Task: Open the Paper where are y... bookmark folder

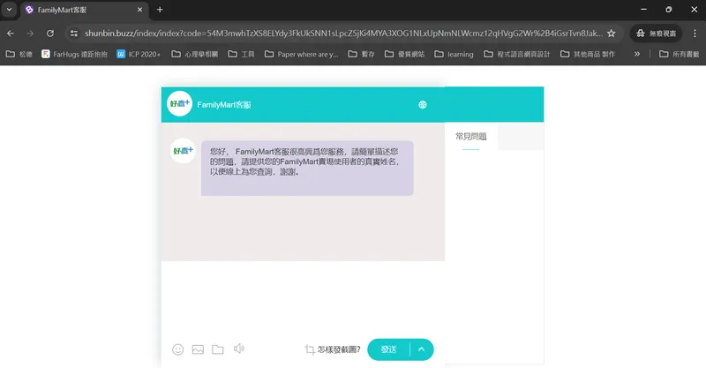Action: pos(301,54)
